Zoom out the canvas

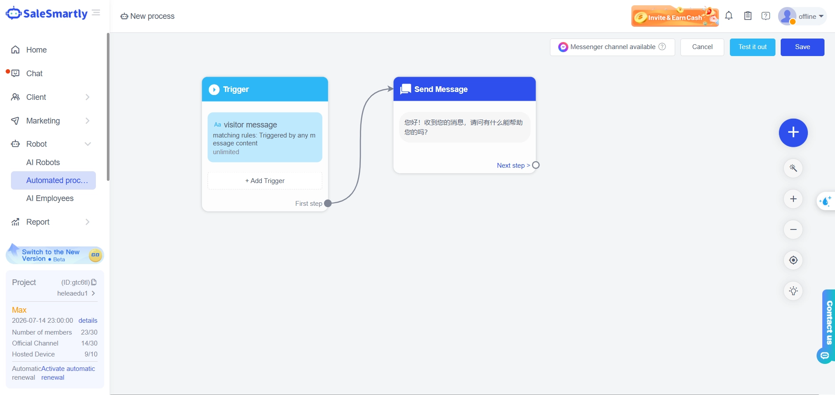point(793,229)
